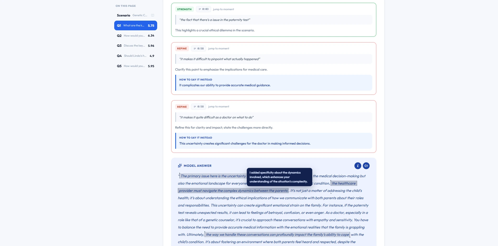The image size is (498, 246).
Task: Click the info icon in Model Answer
Action: click(358, 166)
